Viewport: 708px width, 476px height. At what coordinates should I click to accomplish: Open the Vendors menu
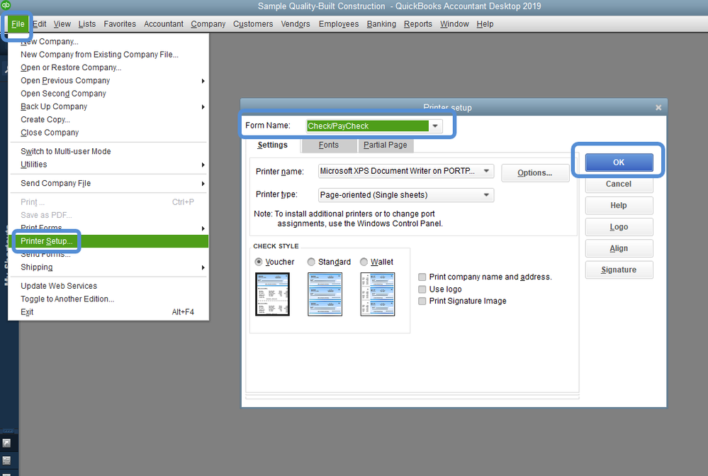point(296,24)
